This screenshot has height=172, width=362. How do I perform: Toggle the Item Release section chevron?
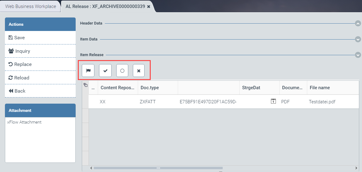(358, 55)
